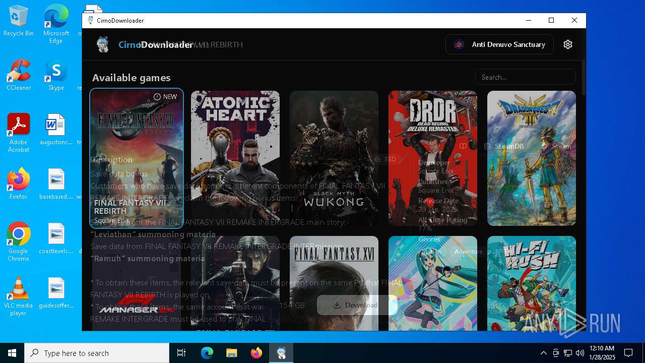Launch Edge from the taskbar
This screenshot has width=645, height=363.
coord(207,353)
